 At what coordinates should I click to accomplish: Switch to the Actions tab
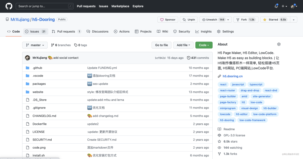[x=122, y=31]
